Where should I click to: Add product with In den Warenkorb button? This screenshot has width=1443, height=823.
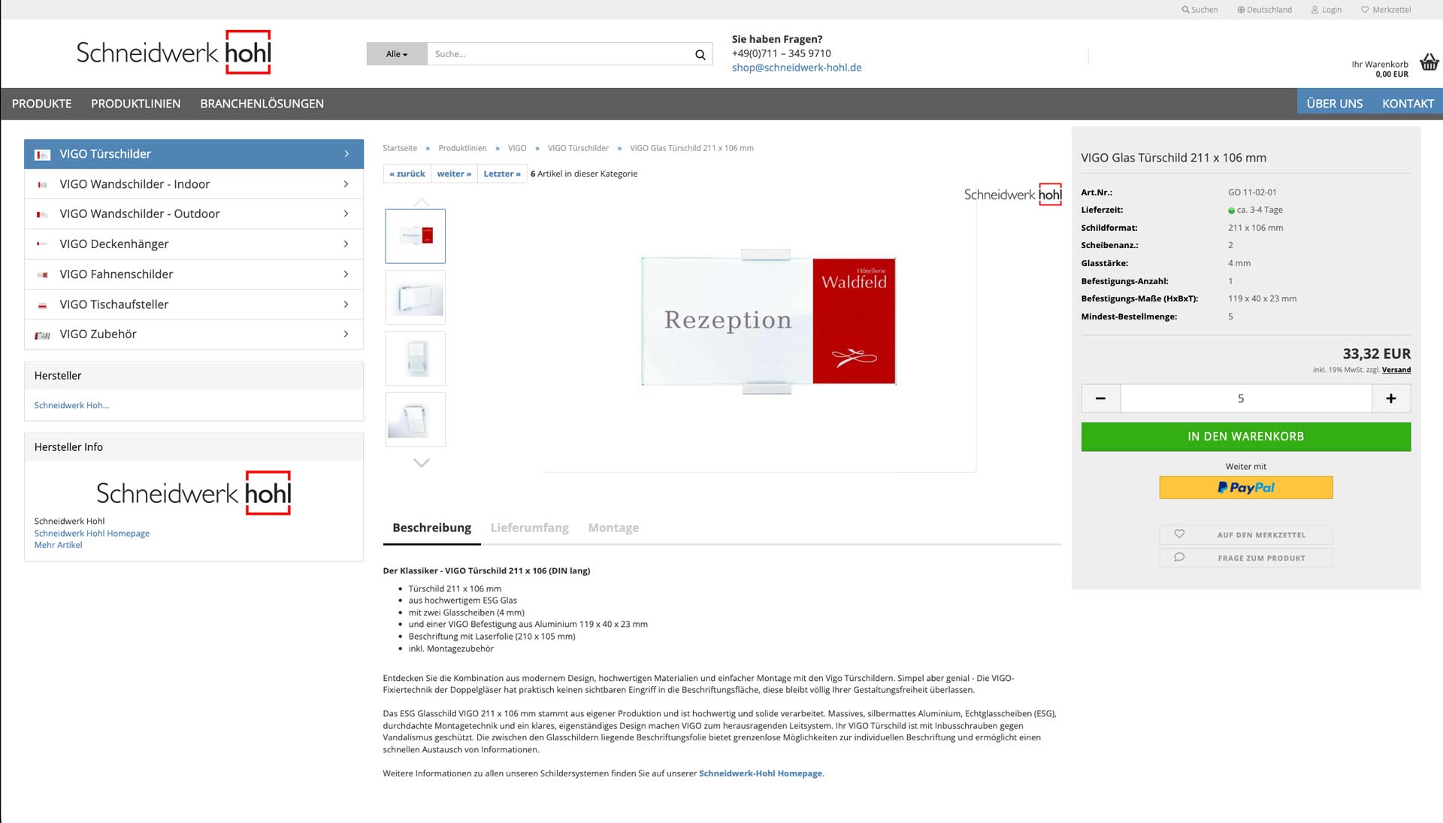1246,437
